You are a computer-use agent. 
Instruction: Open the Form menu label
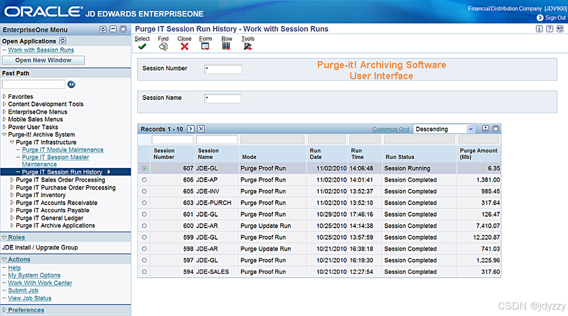pyautogui.click(x=206, y=39)
